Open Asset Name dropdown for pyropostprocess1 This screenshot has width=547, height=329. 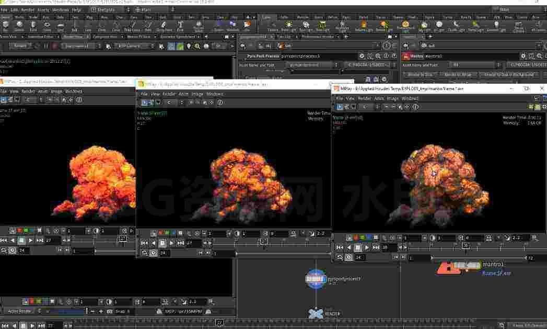tap(312, 65)
